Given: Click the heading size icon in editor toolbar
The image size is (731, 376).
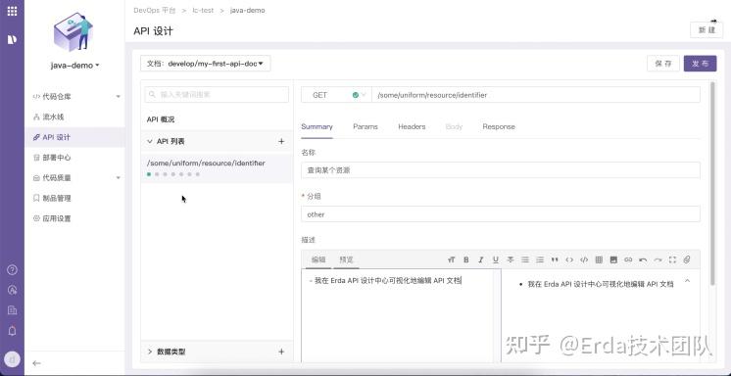Looking at the screenshot, I should point(451,260).
